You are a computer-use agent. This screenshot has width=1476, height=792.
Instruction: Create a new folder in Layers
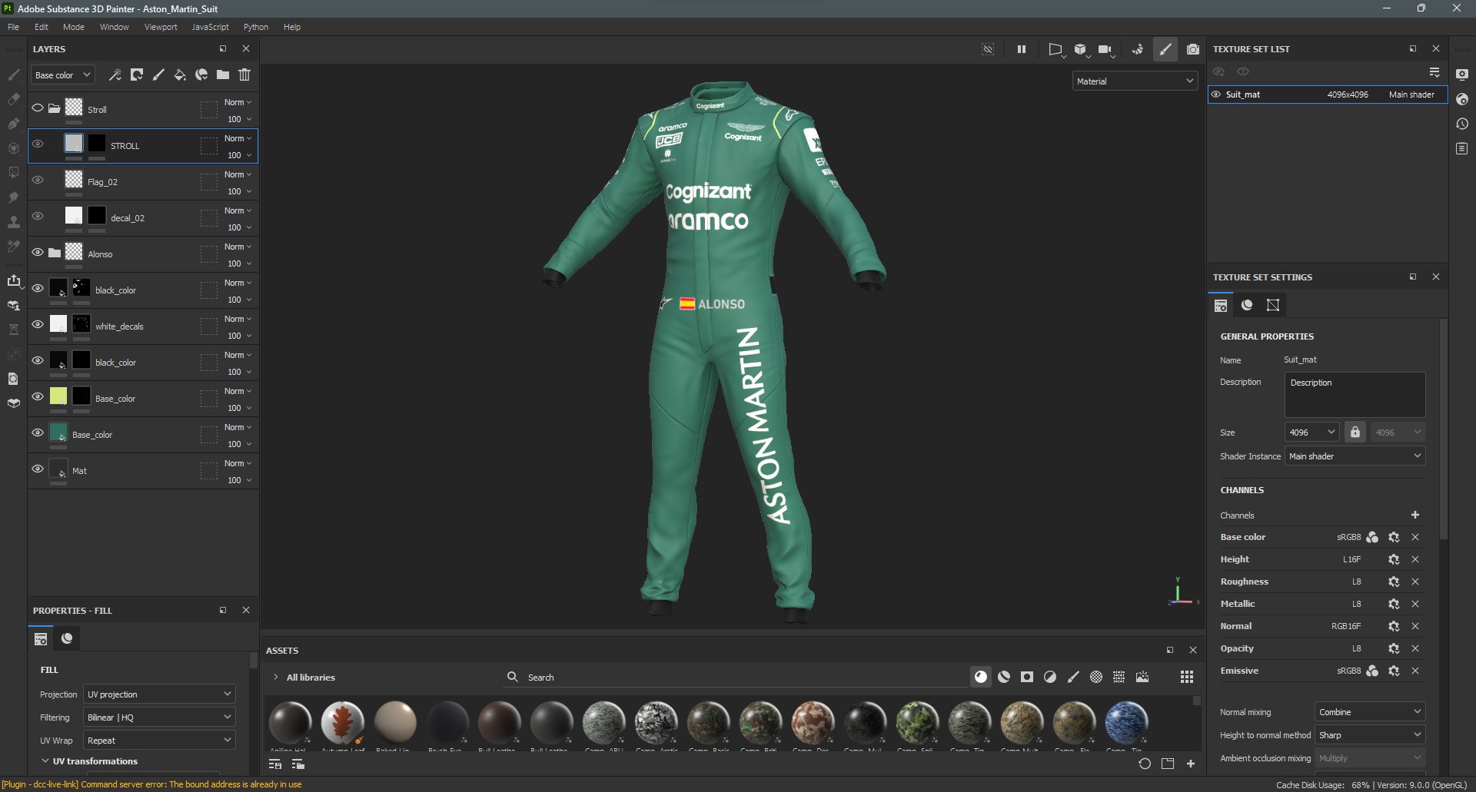click(223, 75)
